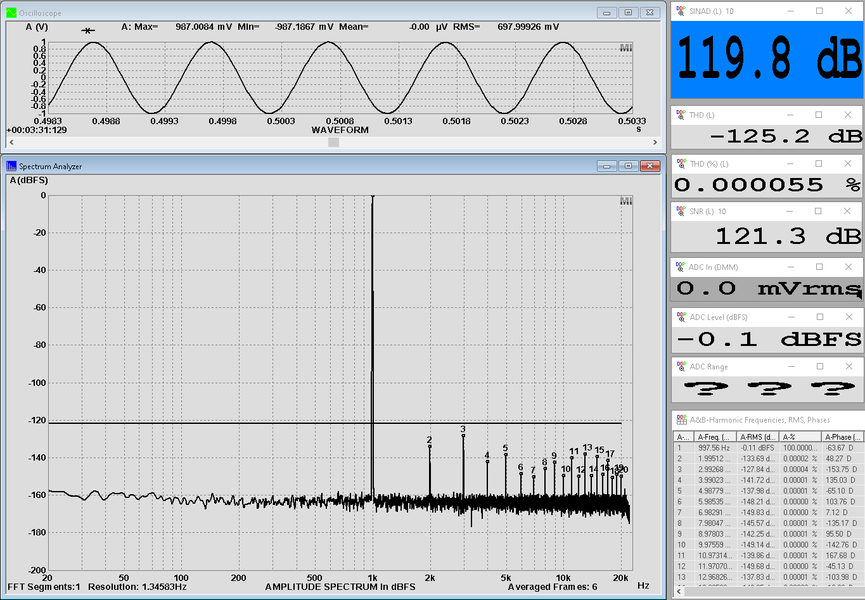Restore the Spectrum Analyzer window size
The image size is (865, 600).
point(628,166)
